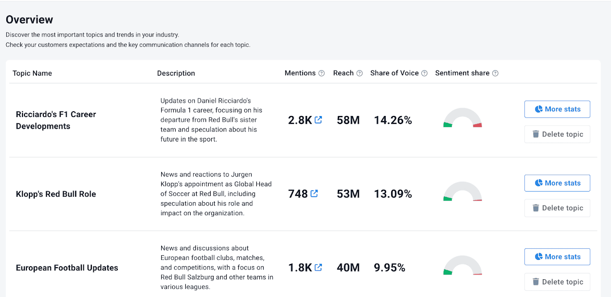Click the 14.26% Share of Voice value
Image resolution: width=611 pixels, height=297 pixels.
393,120
